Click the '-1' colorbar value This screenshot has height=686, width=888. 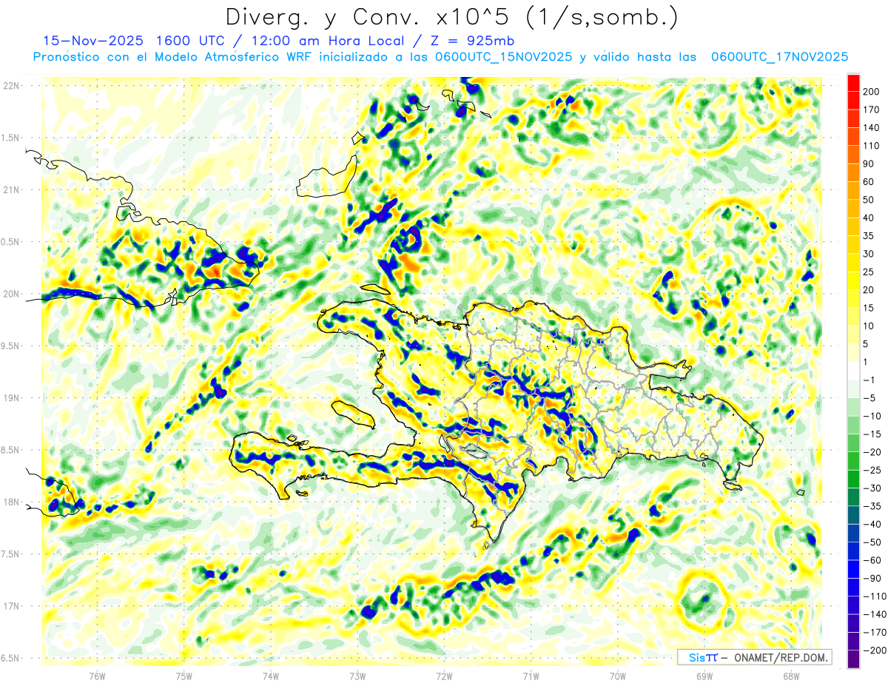pyautogui.click(x=869, y=380)
